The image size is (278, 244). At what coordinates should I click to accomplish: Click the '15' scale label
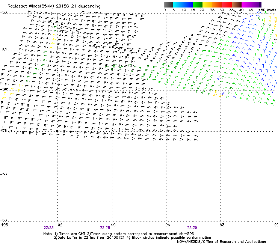coord(193,10)
